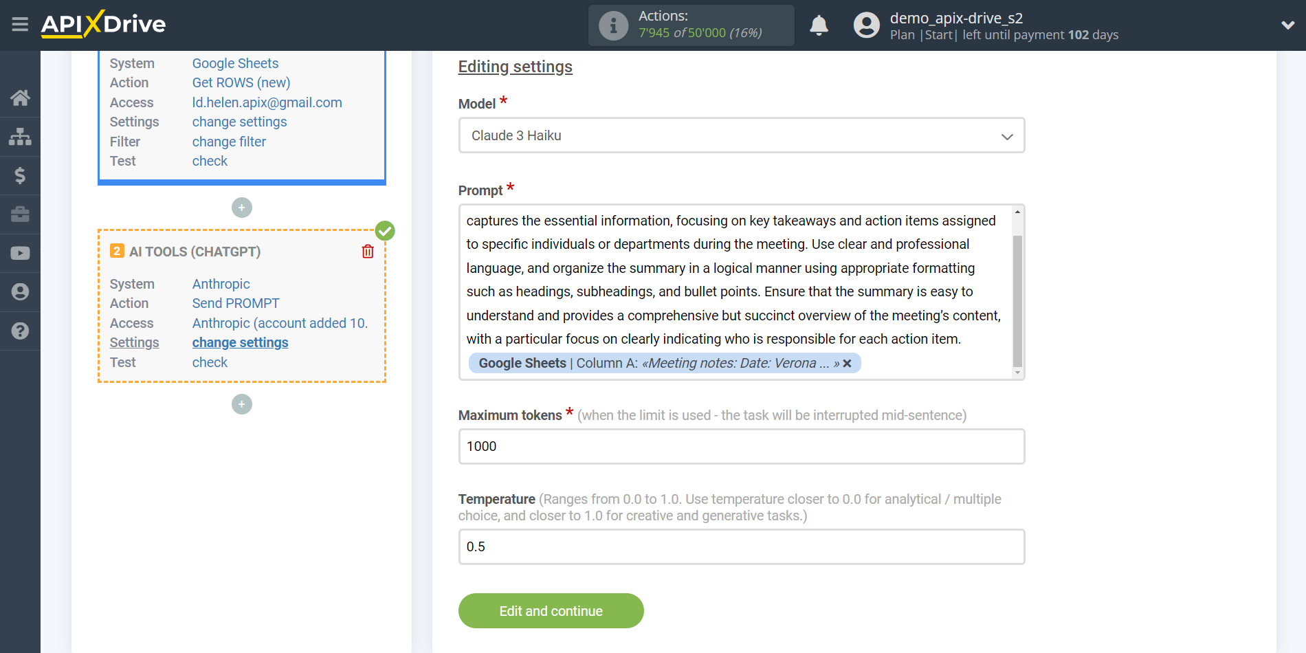Expand the account menu chevron

(1287, 25)
